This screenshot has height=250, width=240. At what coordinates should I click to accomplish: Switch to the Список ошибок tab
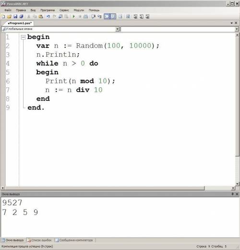[x=39, y=240]
